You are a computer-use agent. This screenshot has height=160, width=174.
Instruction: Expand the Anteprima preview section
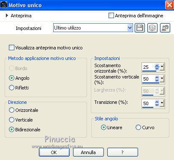(7, 16)
